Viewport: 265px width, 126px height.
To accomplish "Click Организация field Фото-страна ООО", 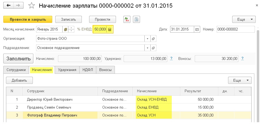I will click(91, 39).
